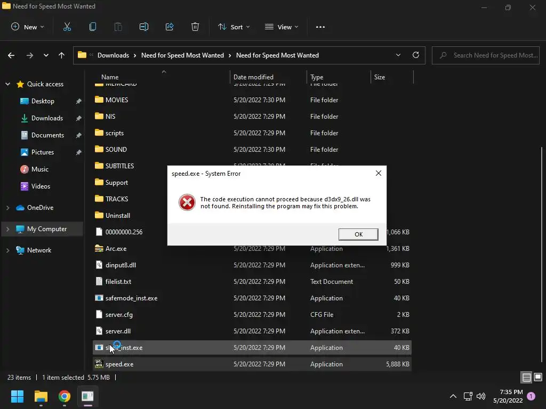Expand address bar history dropdown
This screenshot has height=409, width=546.
pos(398,55)
